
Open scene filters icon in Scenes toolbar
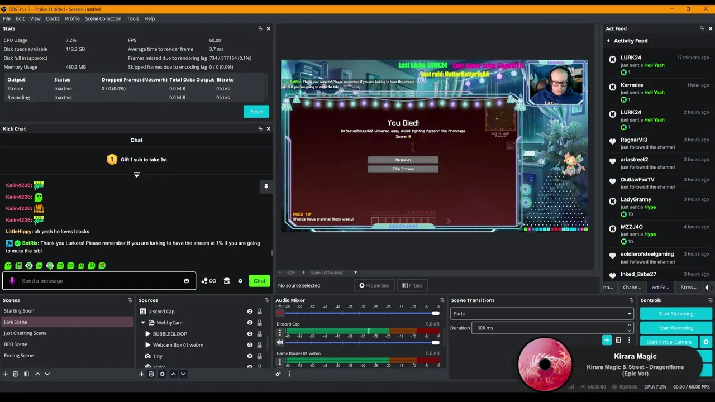[x=26, y=374]
